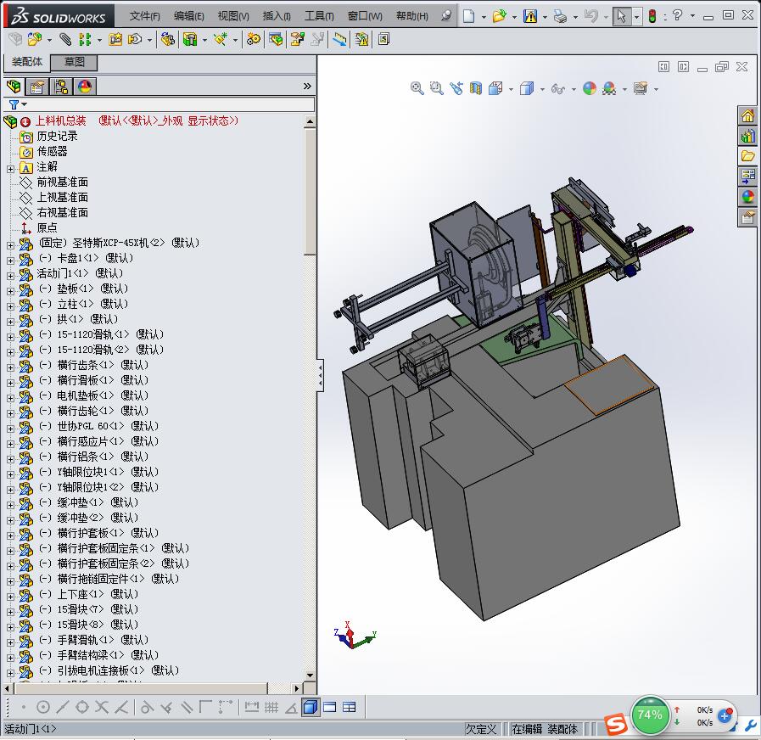Expand the 注解 annotations folder
This screenshot has width=761, height=740.
tap(10, 168)
